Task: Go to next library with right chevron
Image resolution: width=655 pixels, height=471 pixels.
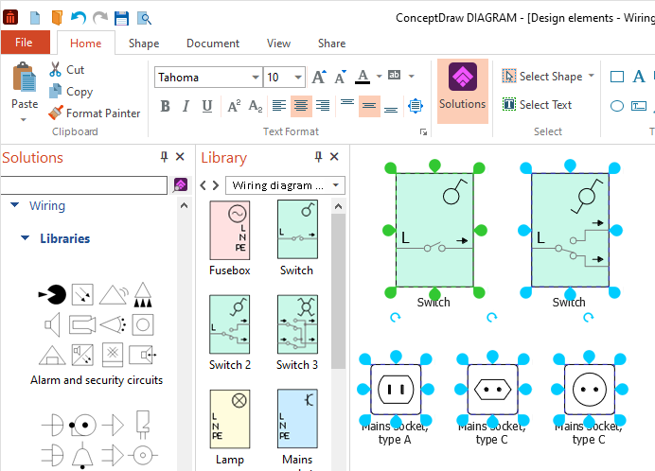Action: pyautogui.click(x=216, y=185)
